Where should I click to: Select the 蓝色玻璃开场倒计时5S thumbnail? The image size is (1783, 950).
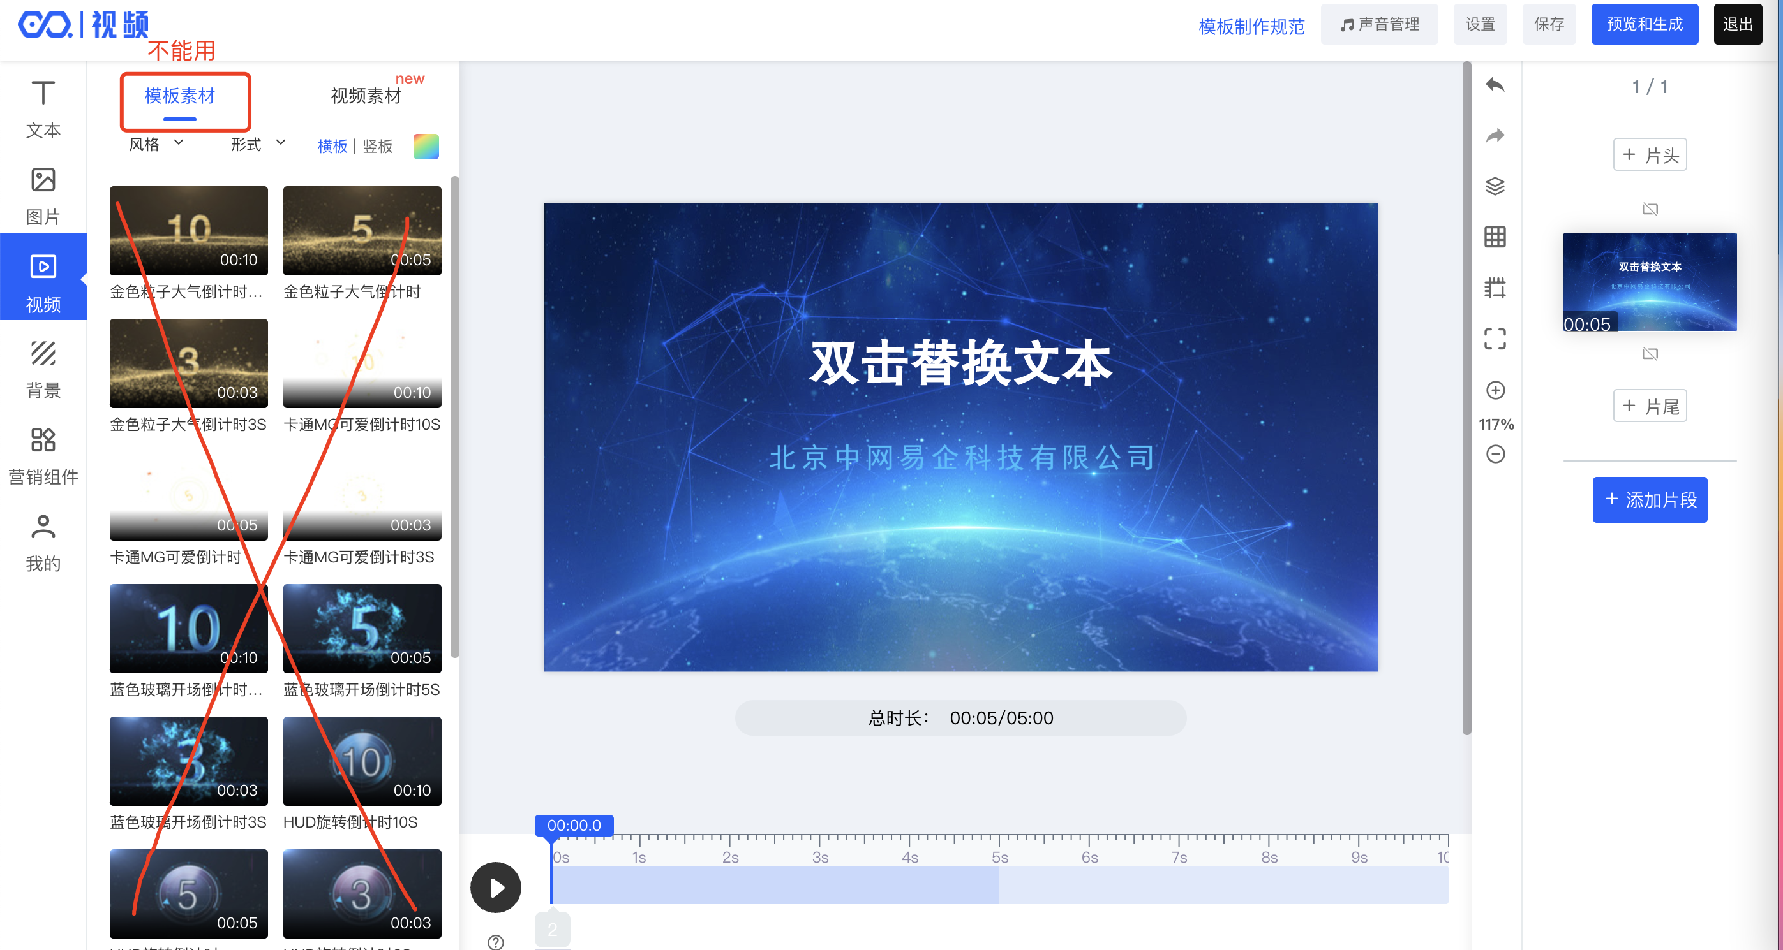click(362, 629)
